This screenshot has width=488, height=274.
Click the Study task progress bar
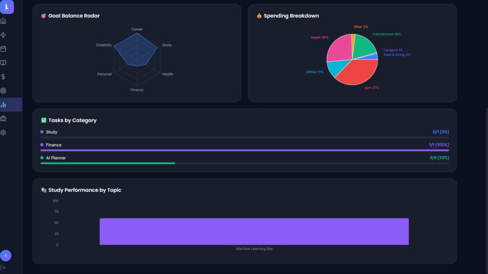(245, 137)
